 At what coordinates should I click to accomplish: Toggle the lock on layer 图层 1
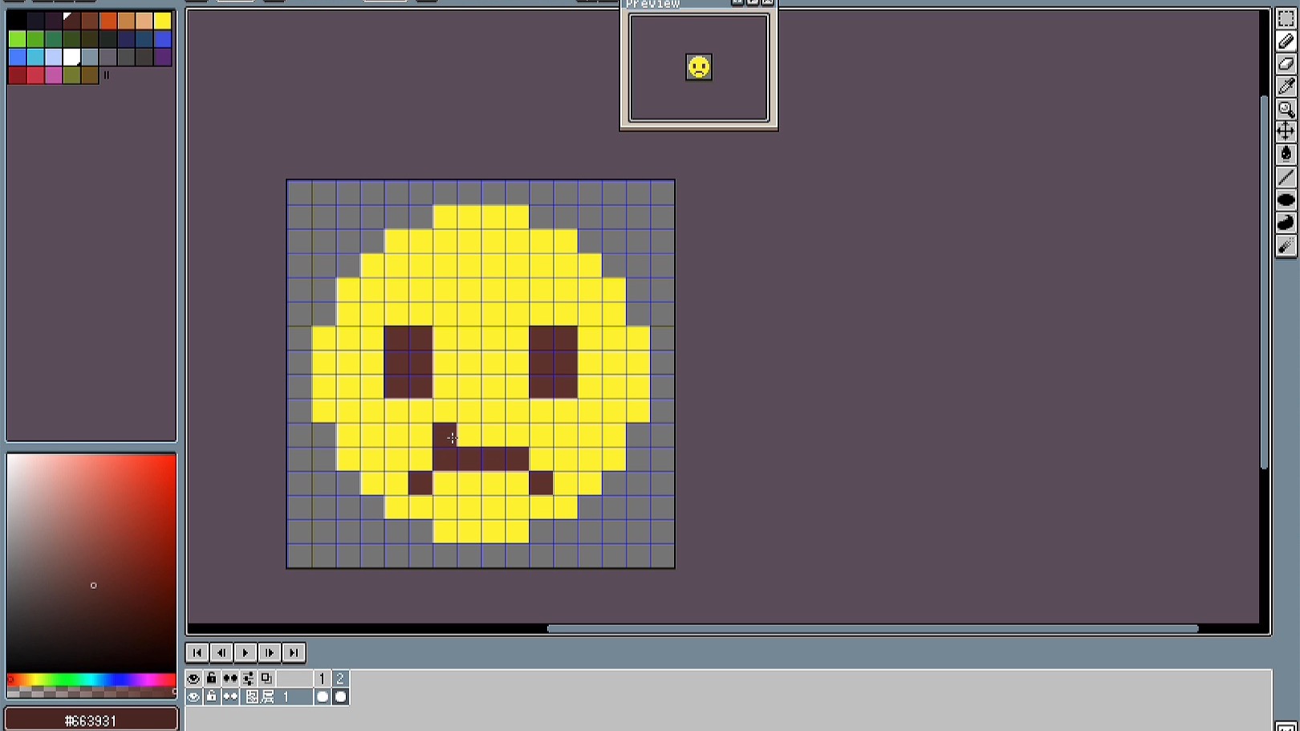pyautogui.click(x=211, y=696)
